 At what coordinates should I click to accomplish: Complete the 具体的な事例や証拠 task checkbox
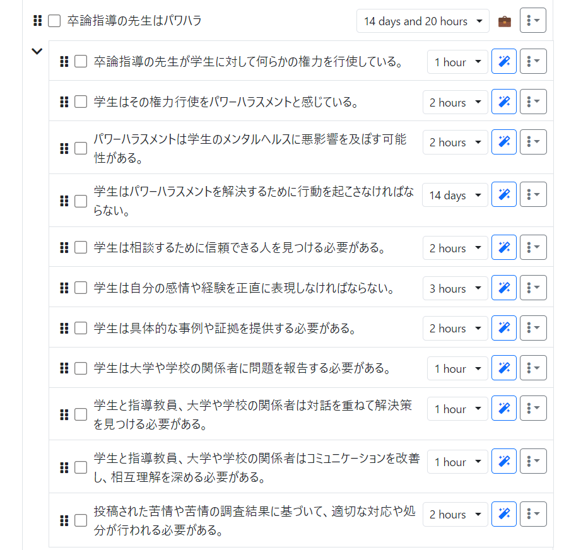point(81,328)
